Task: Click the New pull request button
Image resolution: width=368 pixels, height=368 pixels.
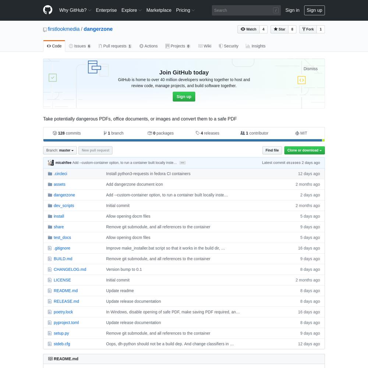Action: [96, 151]
